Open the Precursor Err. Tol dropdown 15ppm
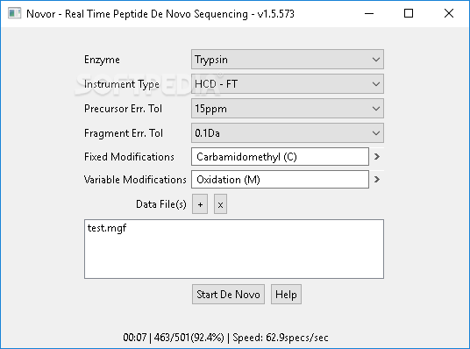470x349 pixels. [x=287, y=109]
